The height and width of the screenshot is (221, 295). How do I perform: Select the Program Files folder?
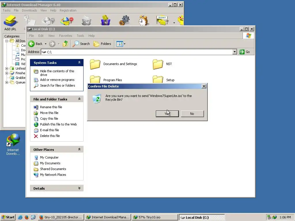106,80
